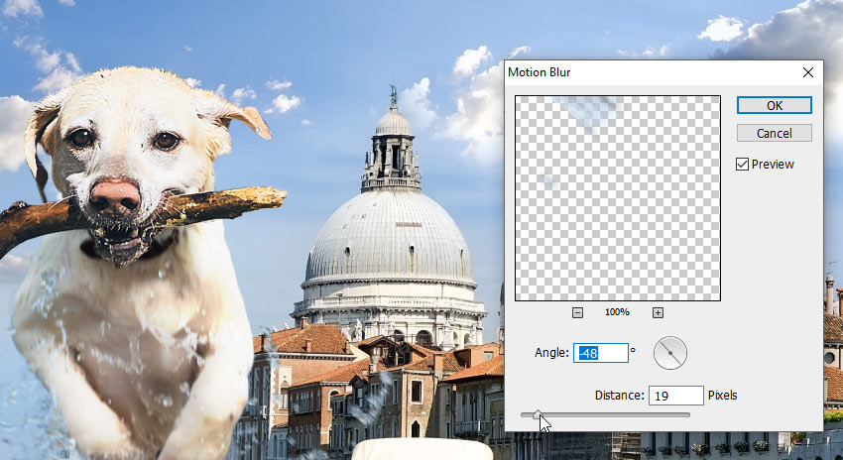The height and width of the screenshot is (460, 843).
Task: Click the angle direction dial
Action: pos(669,353)
